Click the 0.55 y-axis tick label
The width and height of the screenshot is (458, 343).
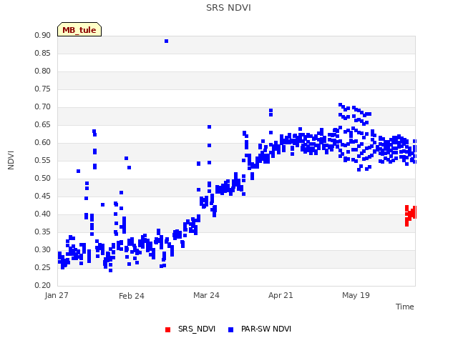pos(43,160)
